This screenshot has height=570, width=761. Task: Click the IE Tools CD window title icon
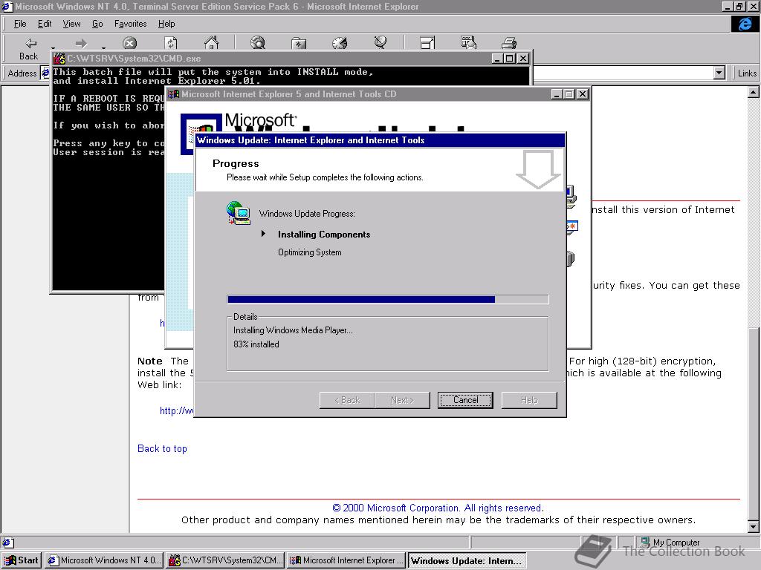click(173, 94)
